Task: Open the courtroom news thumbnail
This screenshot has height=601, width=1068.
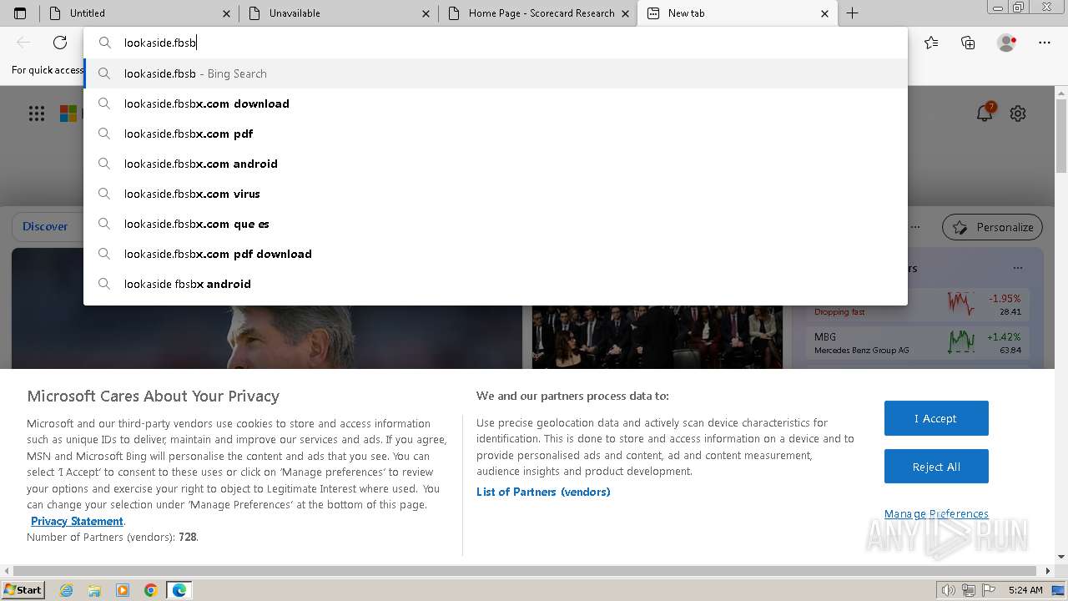Action: point(657,337)
